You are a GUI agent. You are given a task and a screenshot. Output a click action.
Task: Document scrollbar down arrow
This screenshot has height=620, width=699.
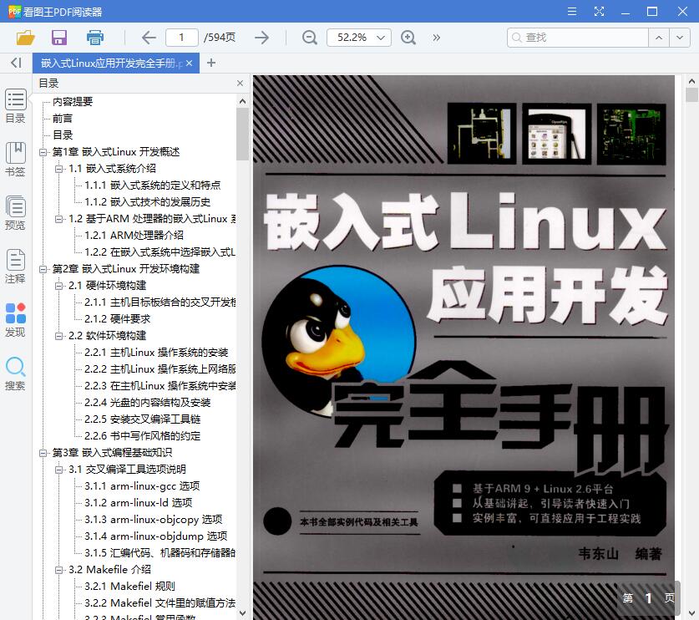tap(691, 613)
